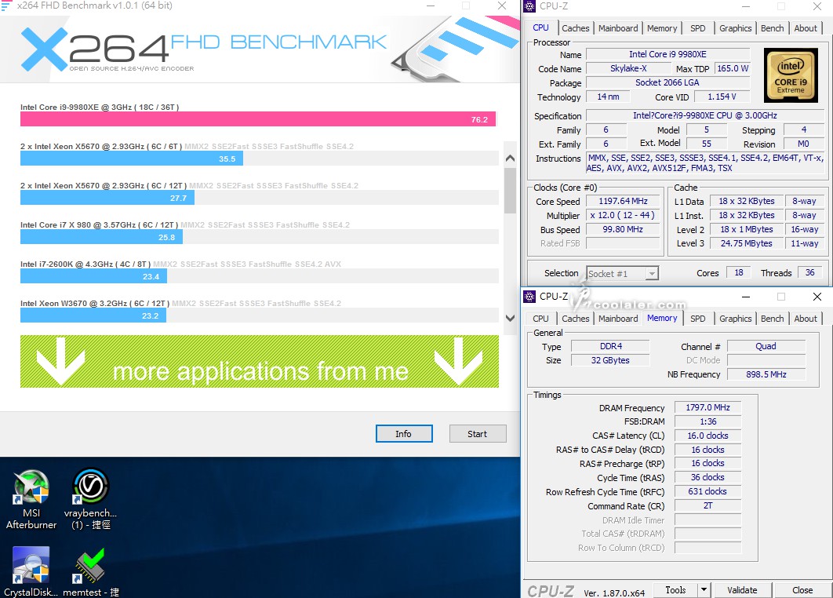Click the x264 FHD Benchmark title bar icon

click(x=5, y=5)
